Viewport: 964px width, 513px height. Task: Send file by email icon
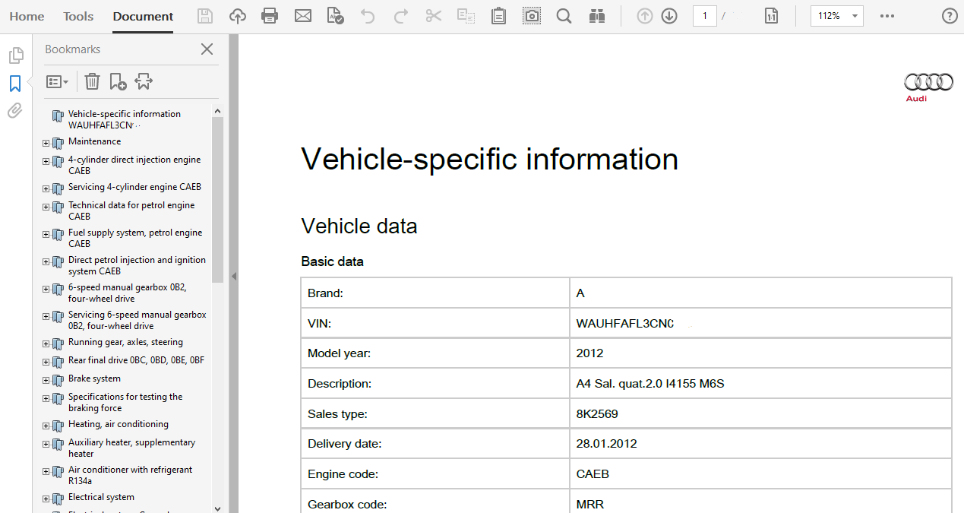point(303,16)
